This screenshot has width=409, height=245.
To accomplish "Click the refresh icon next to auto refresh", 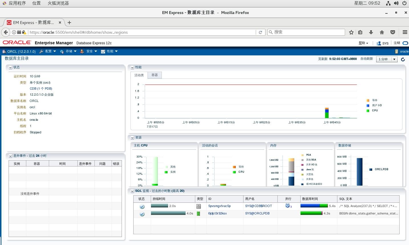I will 403,59.
